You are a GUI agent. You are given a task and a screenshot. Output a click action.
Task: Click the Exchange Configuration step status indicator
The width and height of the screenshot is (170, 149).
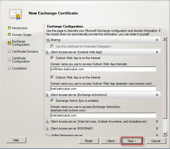click(x=9, y=43)
